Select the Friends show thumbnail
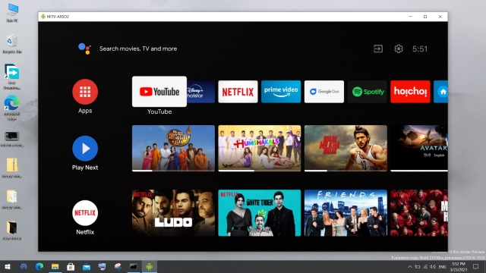Screen dimensions: 486x273 [x=346, y=213]
